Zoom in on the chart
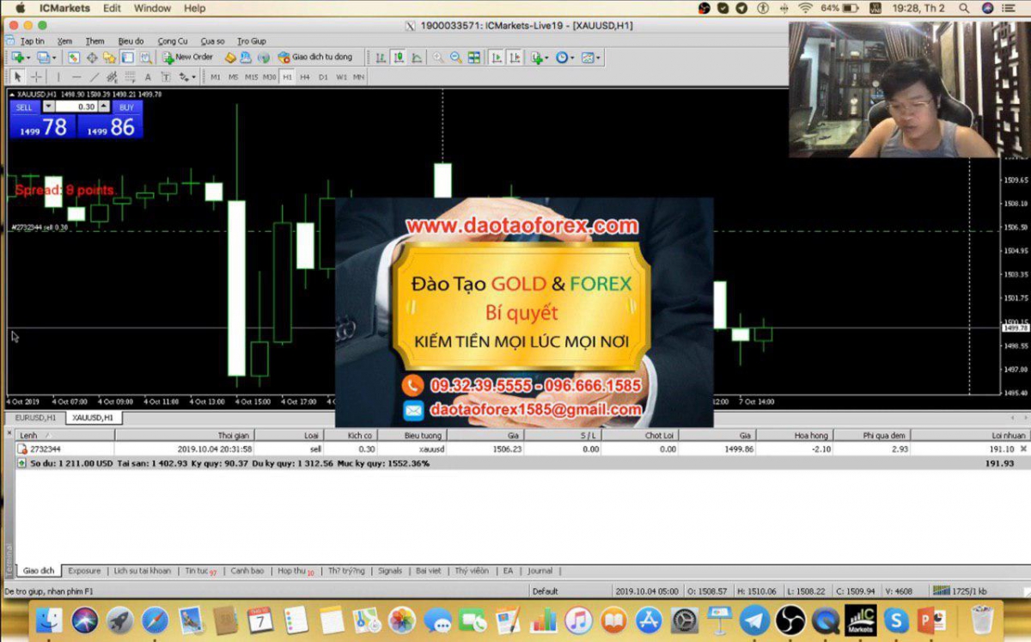This screenshot has width=1031, height=642. pyautogui.click(x=438, y=58)
